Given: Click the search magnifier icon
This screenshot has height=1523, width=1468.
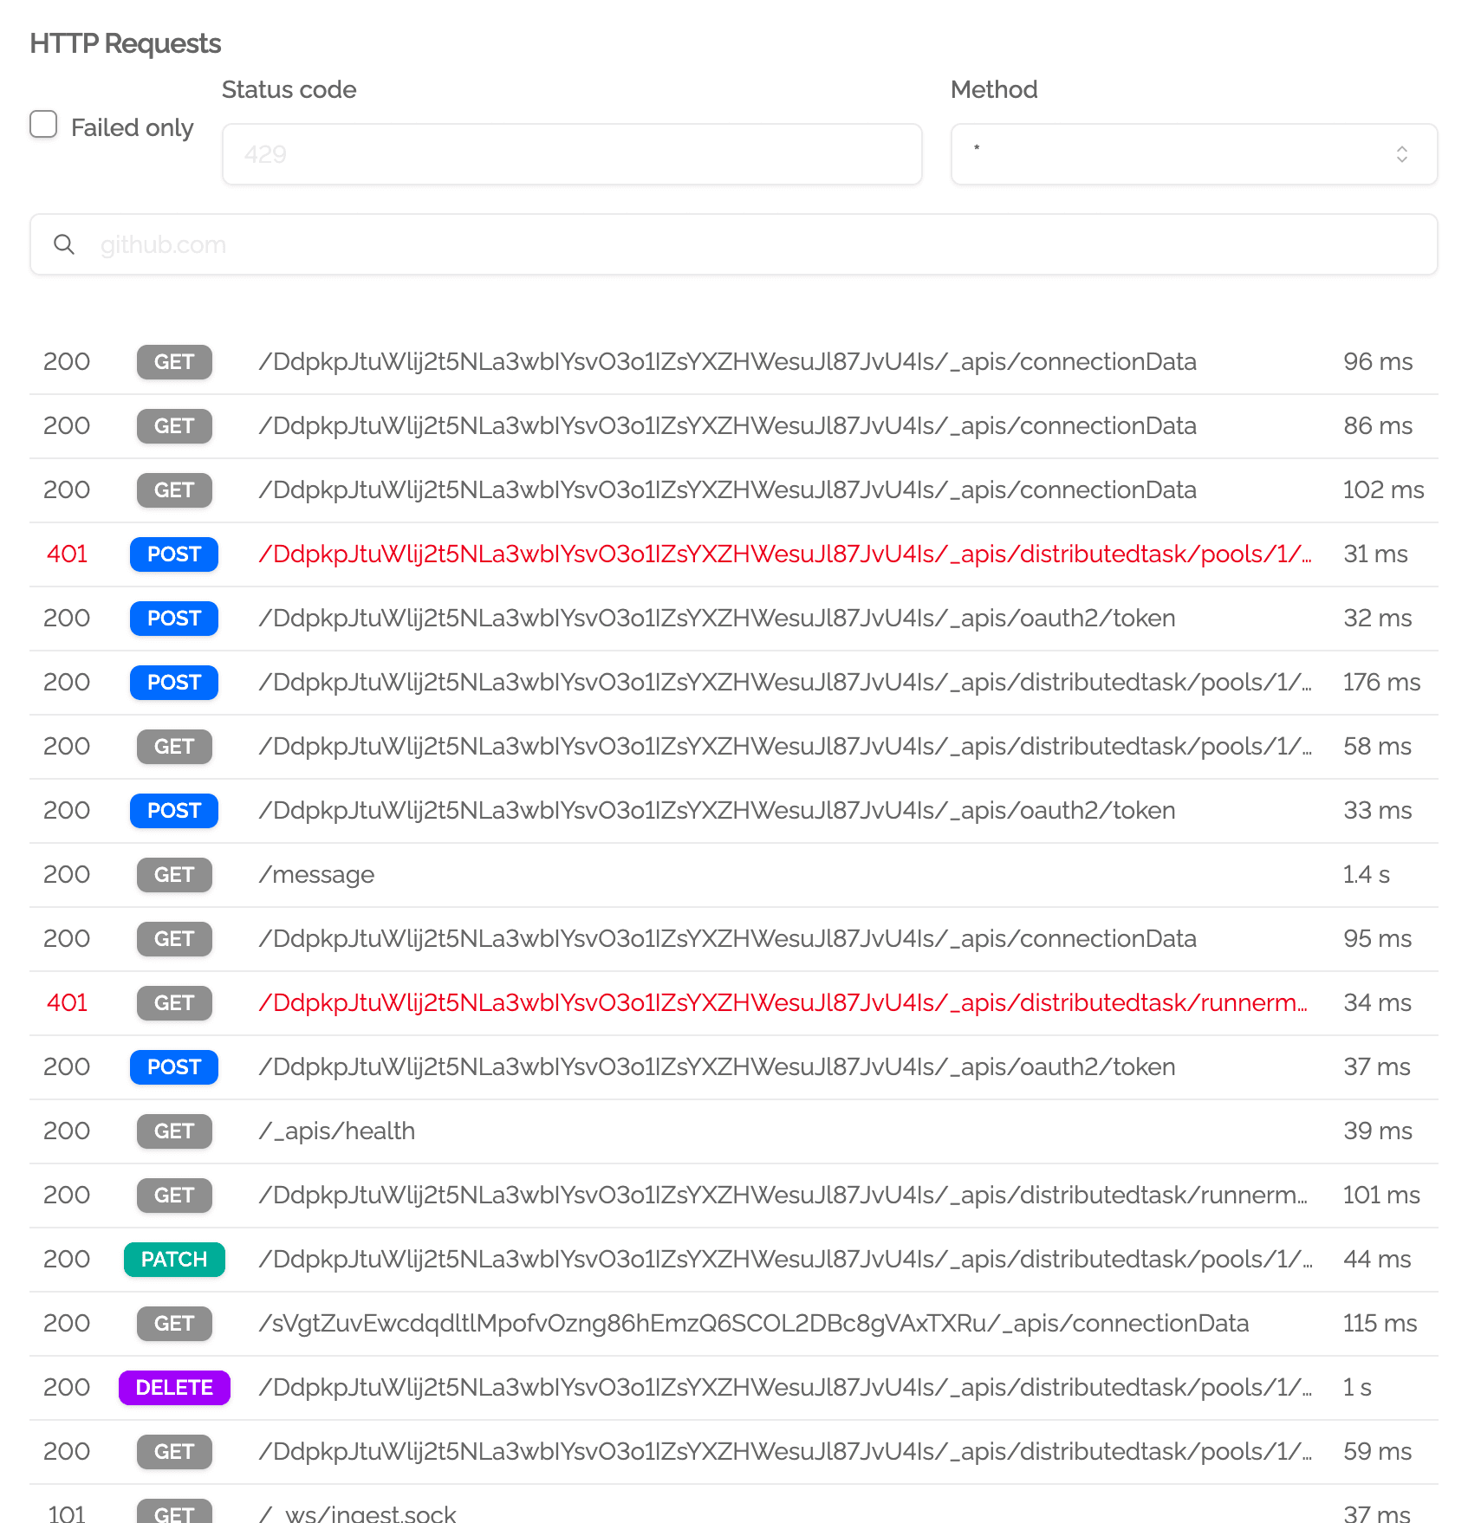Looking at the screenshot, I should (x=65, y=244).
